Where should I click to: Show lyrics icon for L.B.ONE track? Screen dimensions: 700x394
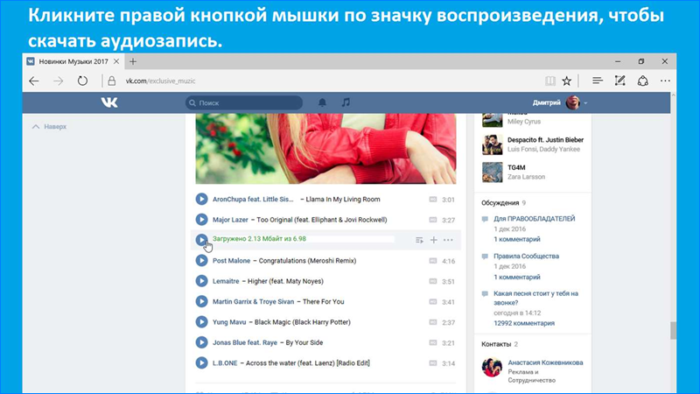pyautogui.click(x=432, y=363)
